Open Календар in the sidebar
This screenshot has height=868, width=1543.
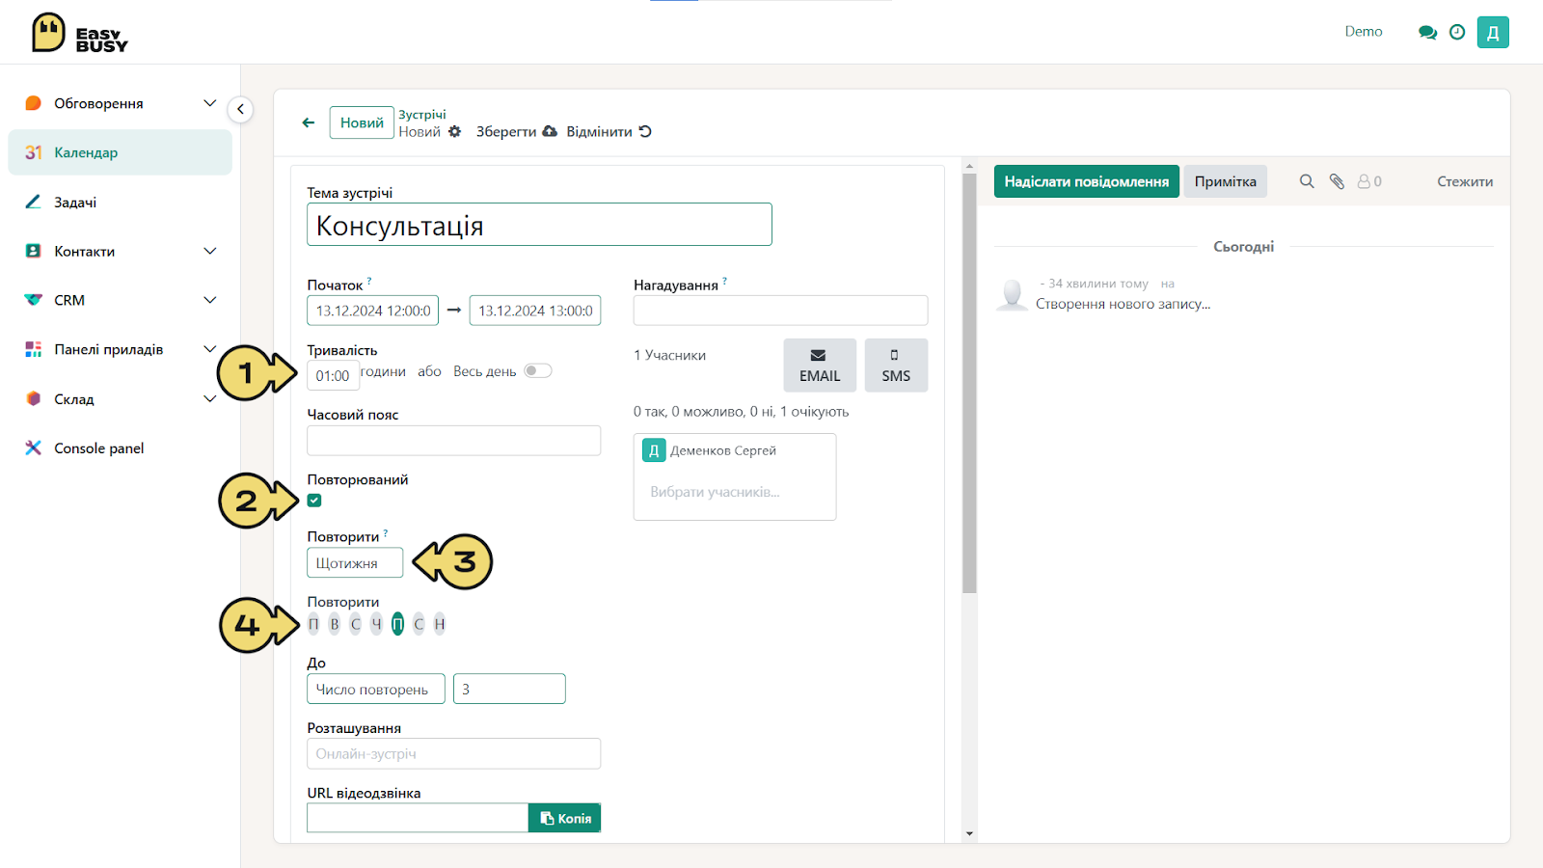121,152
